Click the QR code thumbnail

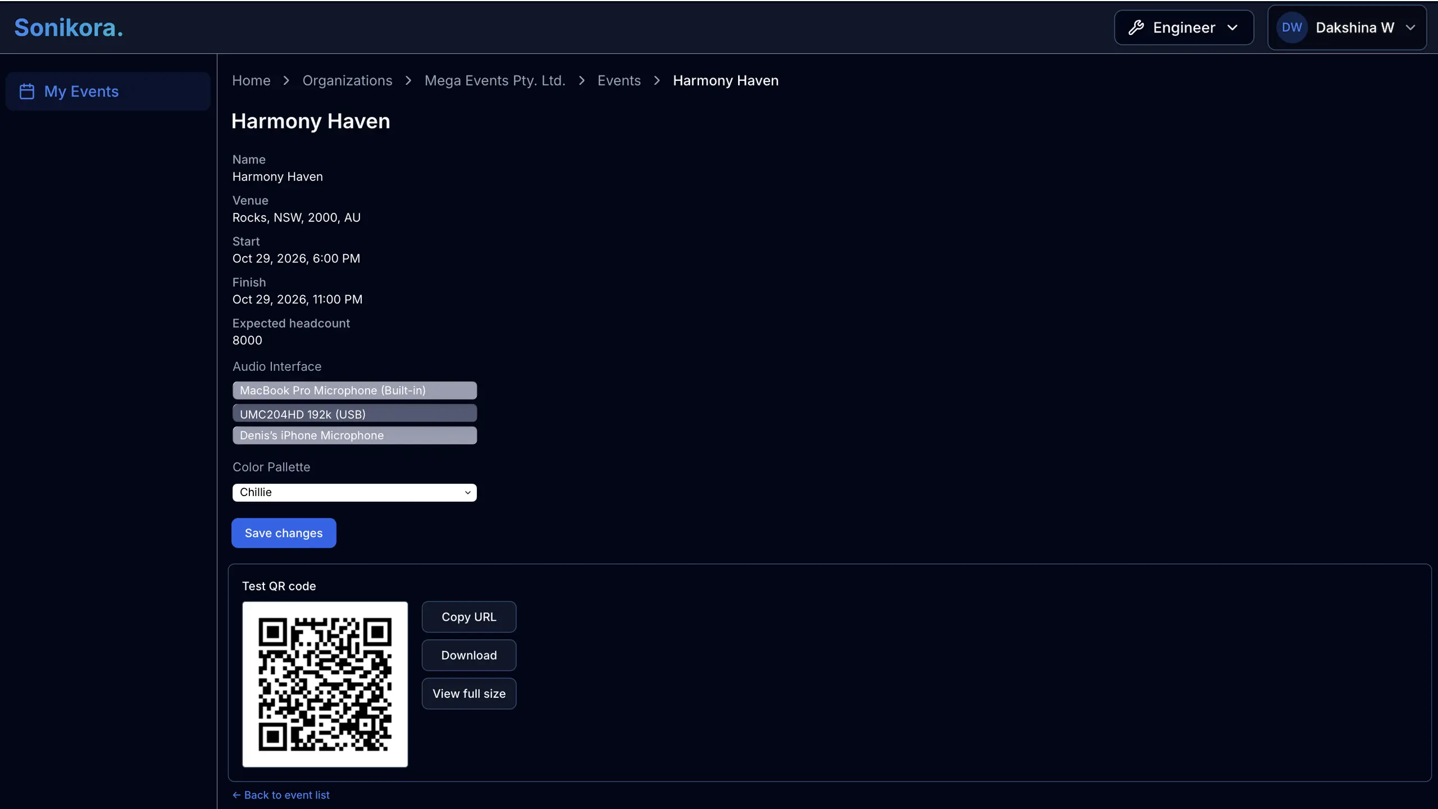coord(325,684)
